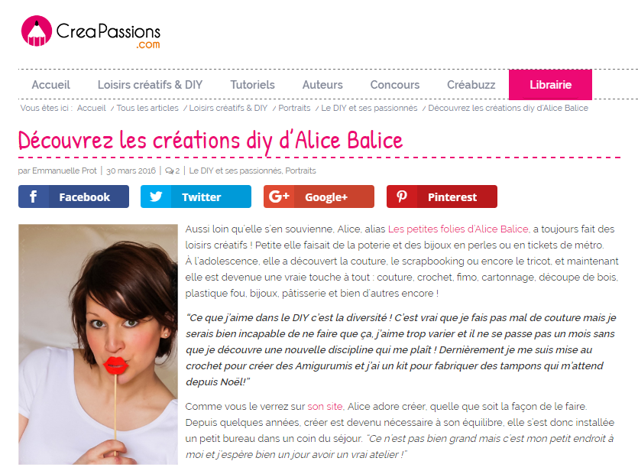
Task: Click the Google+ G icon
Action: tap(279, 197)
